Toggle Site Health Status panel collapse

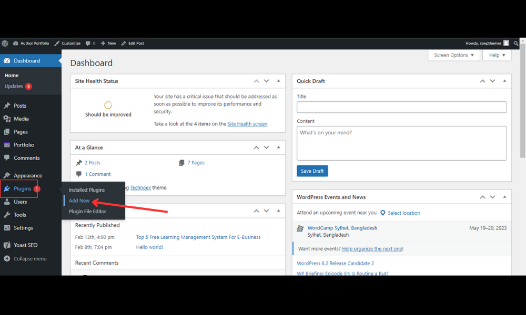(x=278, y=81)
